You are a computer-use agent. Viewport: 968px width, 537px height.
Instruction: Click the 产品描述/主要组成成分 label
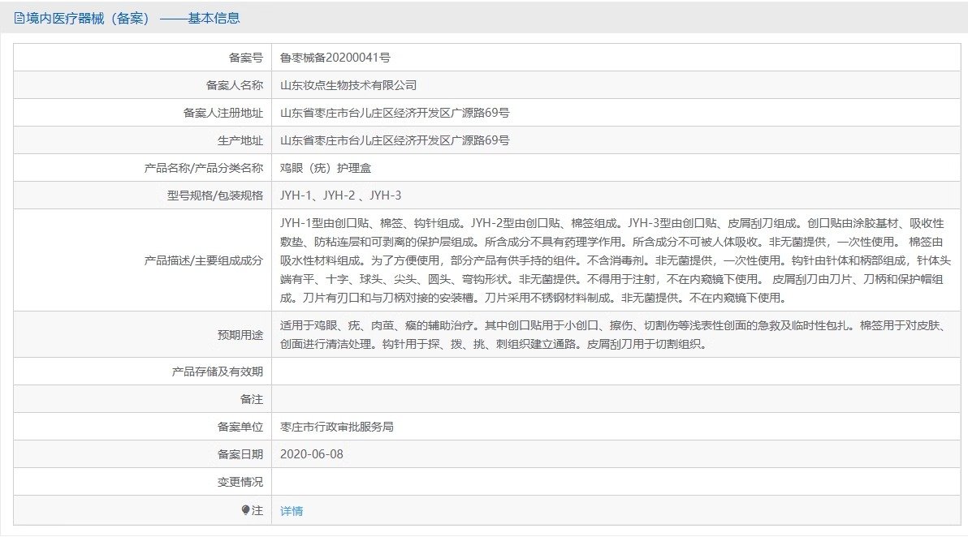click(204, 260)
